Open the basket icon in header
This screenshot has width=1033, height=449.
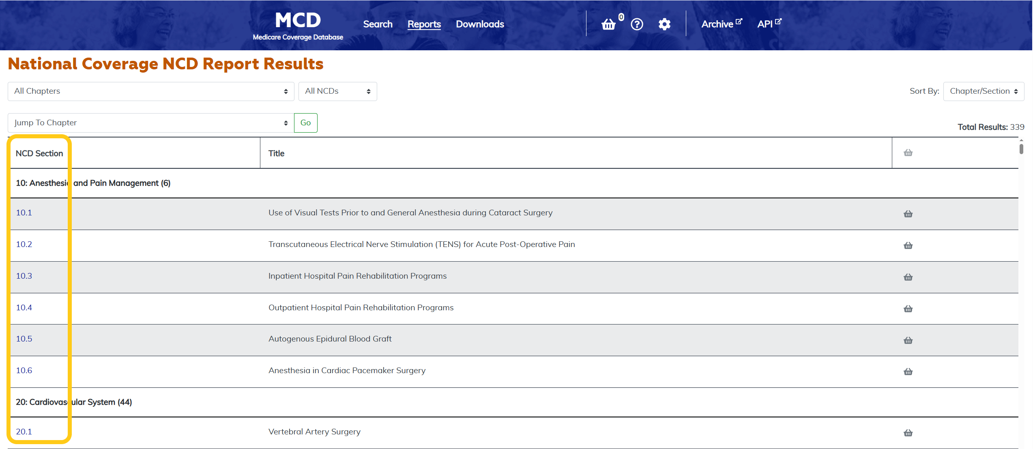coord(608,24)
